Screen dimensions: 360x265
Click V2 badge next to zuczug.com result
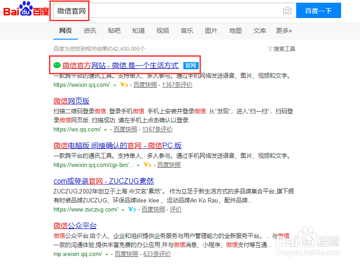[132, 209]
